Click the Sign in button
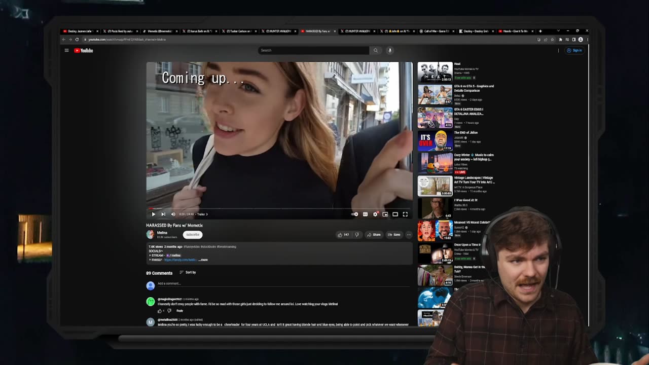Viewport: 649px width, 365px height. (574, 50)
